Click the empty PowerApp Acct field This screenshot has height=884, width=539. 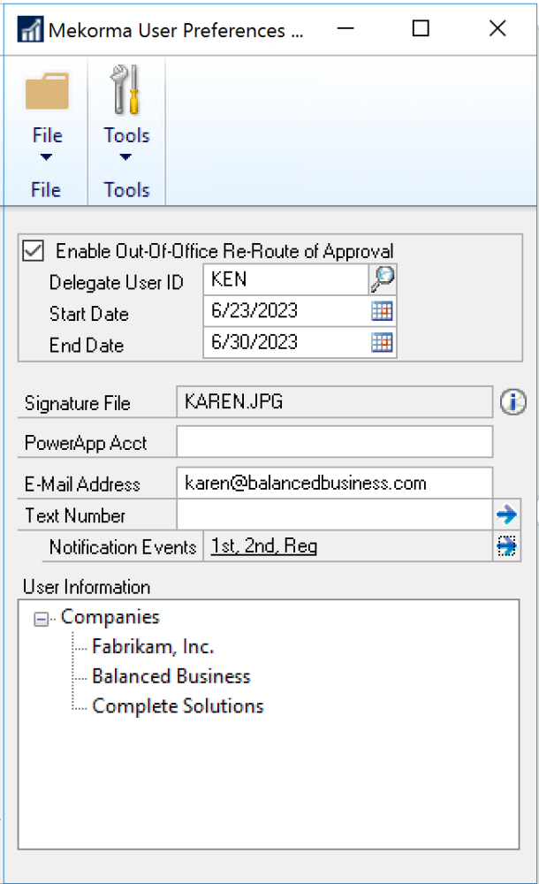(x=334, y=441)
